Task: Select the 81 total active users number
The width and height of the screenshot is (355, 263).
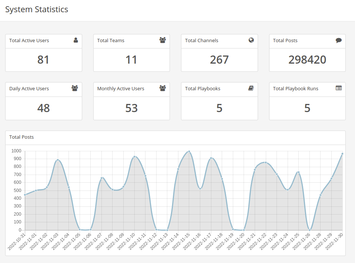Action: 43,60
